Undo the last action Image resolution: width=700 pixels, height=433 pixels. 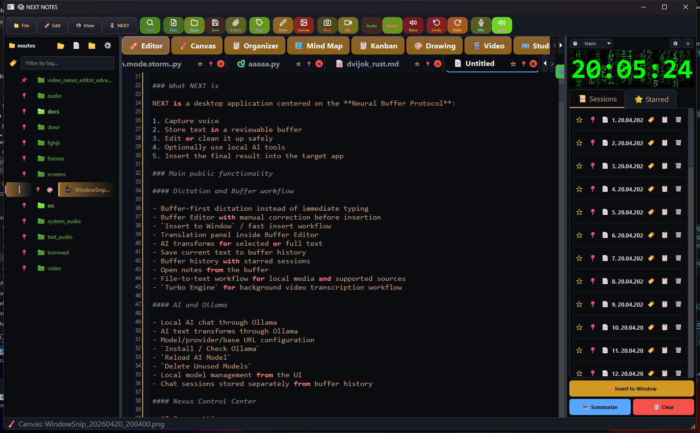pyautogui.click(x=436, y=25)
